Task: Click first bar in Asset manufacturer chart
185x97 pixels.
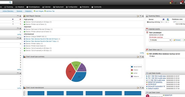Action: point(36,93)
